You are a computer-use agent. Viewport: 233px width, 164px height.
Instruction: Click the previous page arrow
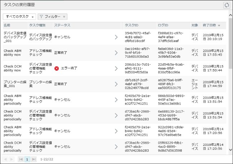click(x=5, y=159)
